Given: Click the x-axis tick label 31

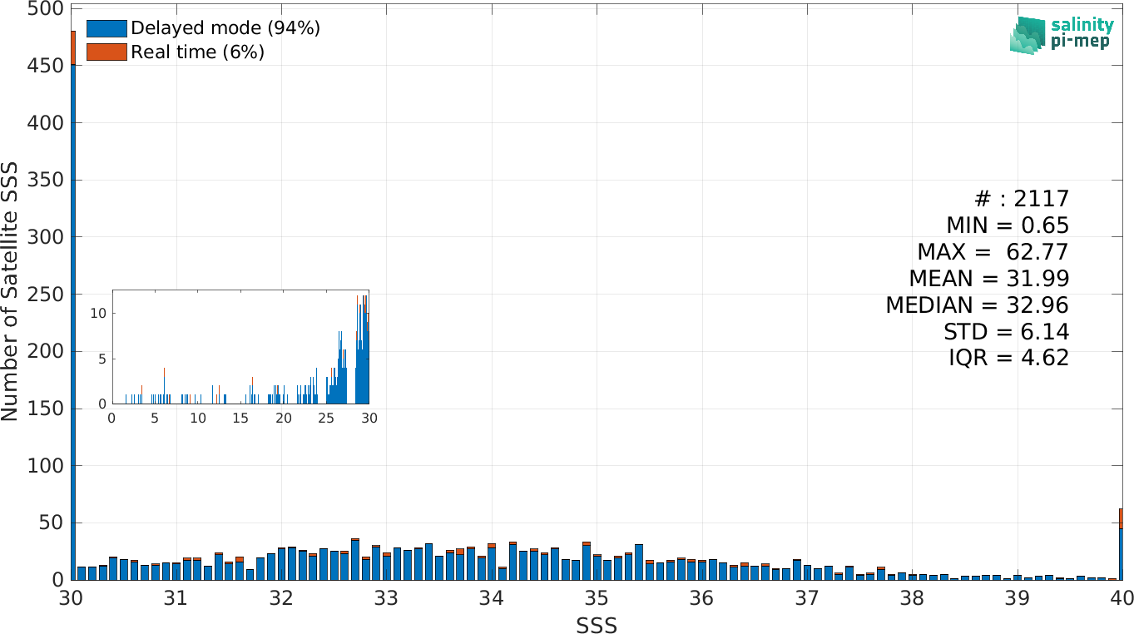Looking at the screenshot, I should click(176, 597).
